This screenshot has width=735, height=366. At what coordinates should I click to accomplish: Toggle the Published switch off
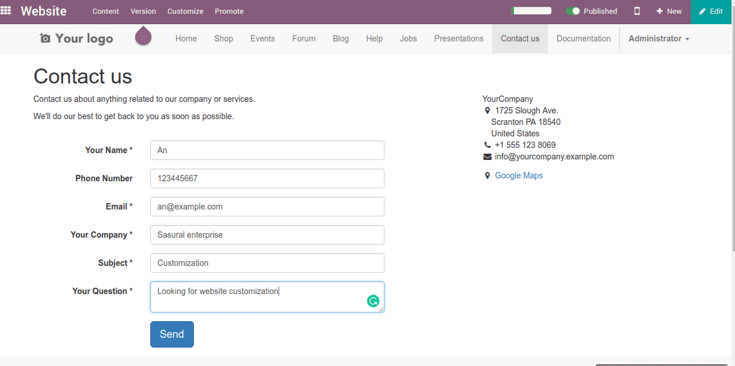573,11
